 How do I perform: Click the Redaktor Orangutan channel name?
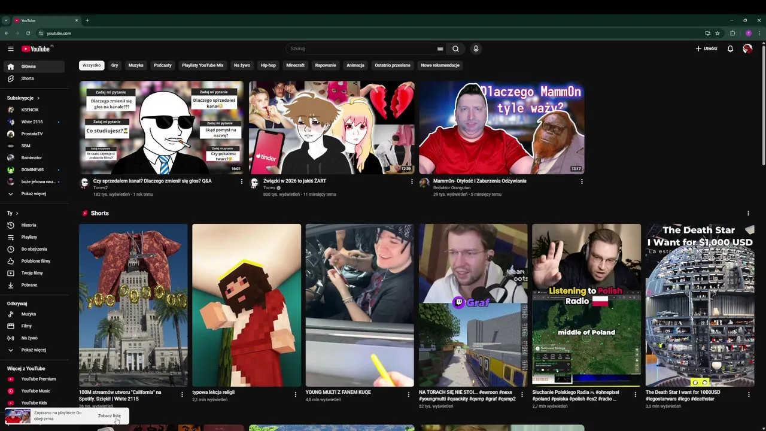(452, 188)
